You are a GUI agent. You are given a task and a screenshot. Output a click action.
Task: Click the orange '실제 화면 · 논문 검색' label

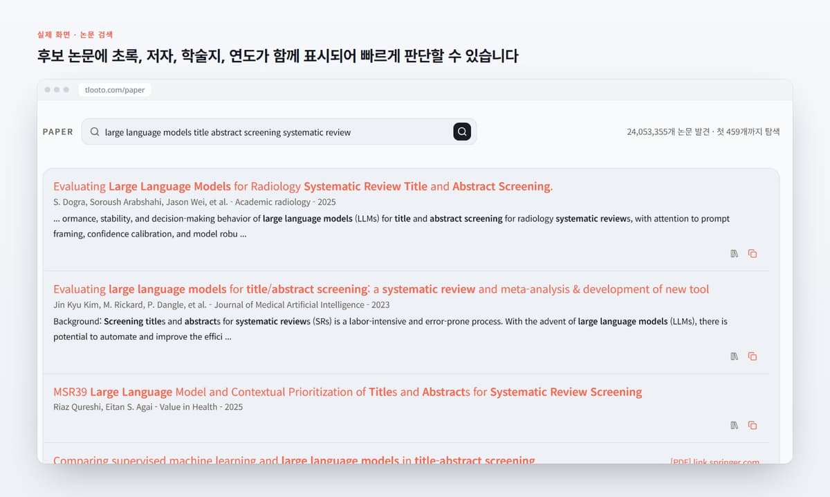[75, 34]
